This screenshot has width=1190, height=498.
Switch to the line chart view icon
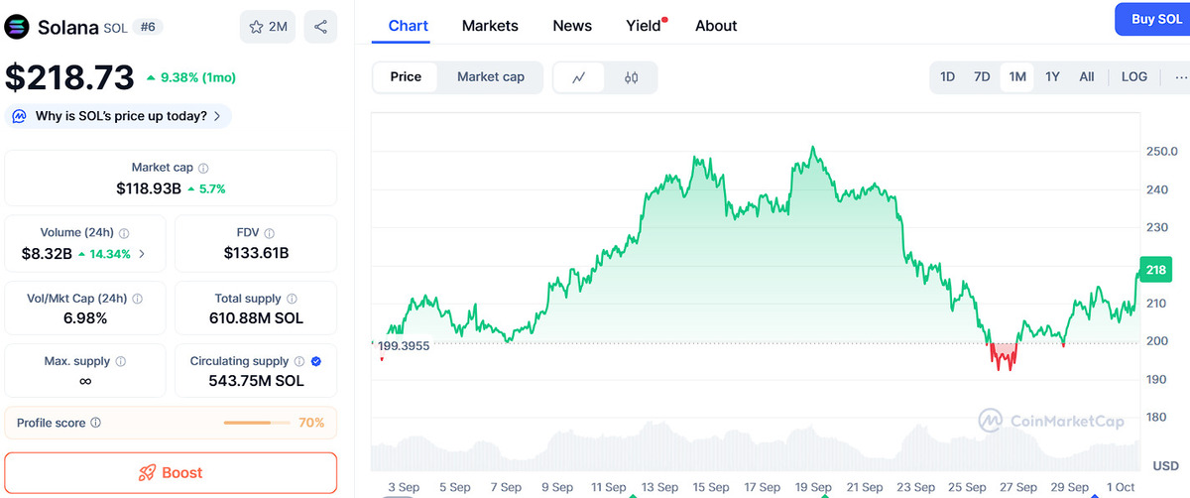pyautogui.click(x=579, y=77)
